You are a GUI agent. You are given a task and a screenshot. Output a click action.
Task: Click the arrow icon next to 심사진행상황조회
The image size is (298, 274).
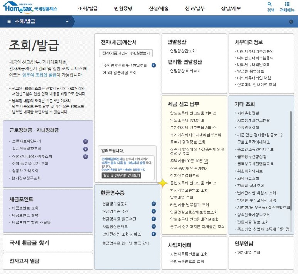click(86, 149)
